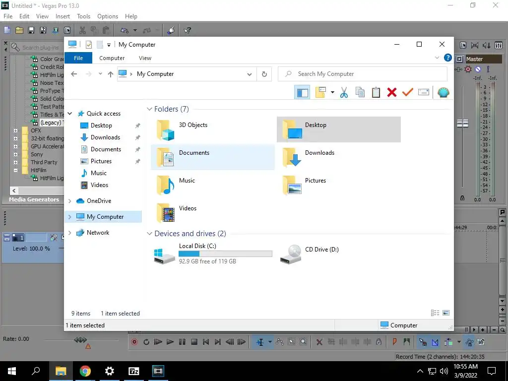Select the Normal Edit tool
Image resolution: width=508 pixels, height=381 pixels.
[260, 342]
